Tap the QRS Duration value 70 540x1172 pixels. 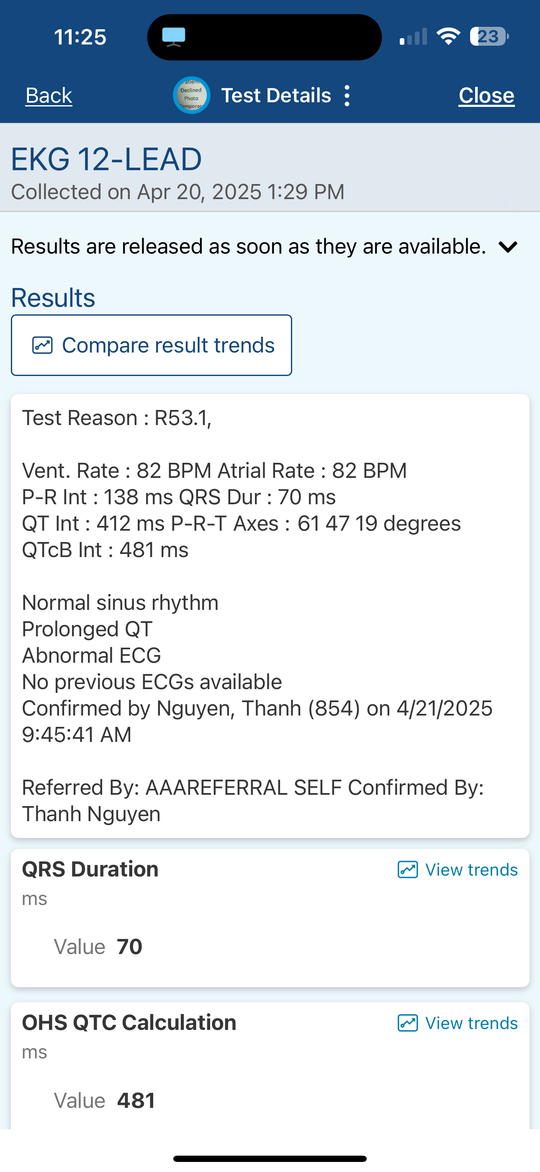129,947
